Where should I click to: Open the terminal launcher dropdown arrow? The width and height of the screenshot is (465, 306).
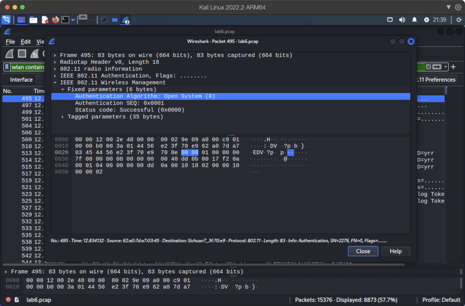point(73,20)
